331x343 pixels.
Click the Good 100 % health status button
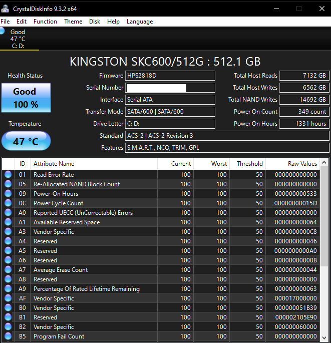(26, 98)
